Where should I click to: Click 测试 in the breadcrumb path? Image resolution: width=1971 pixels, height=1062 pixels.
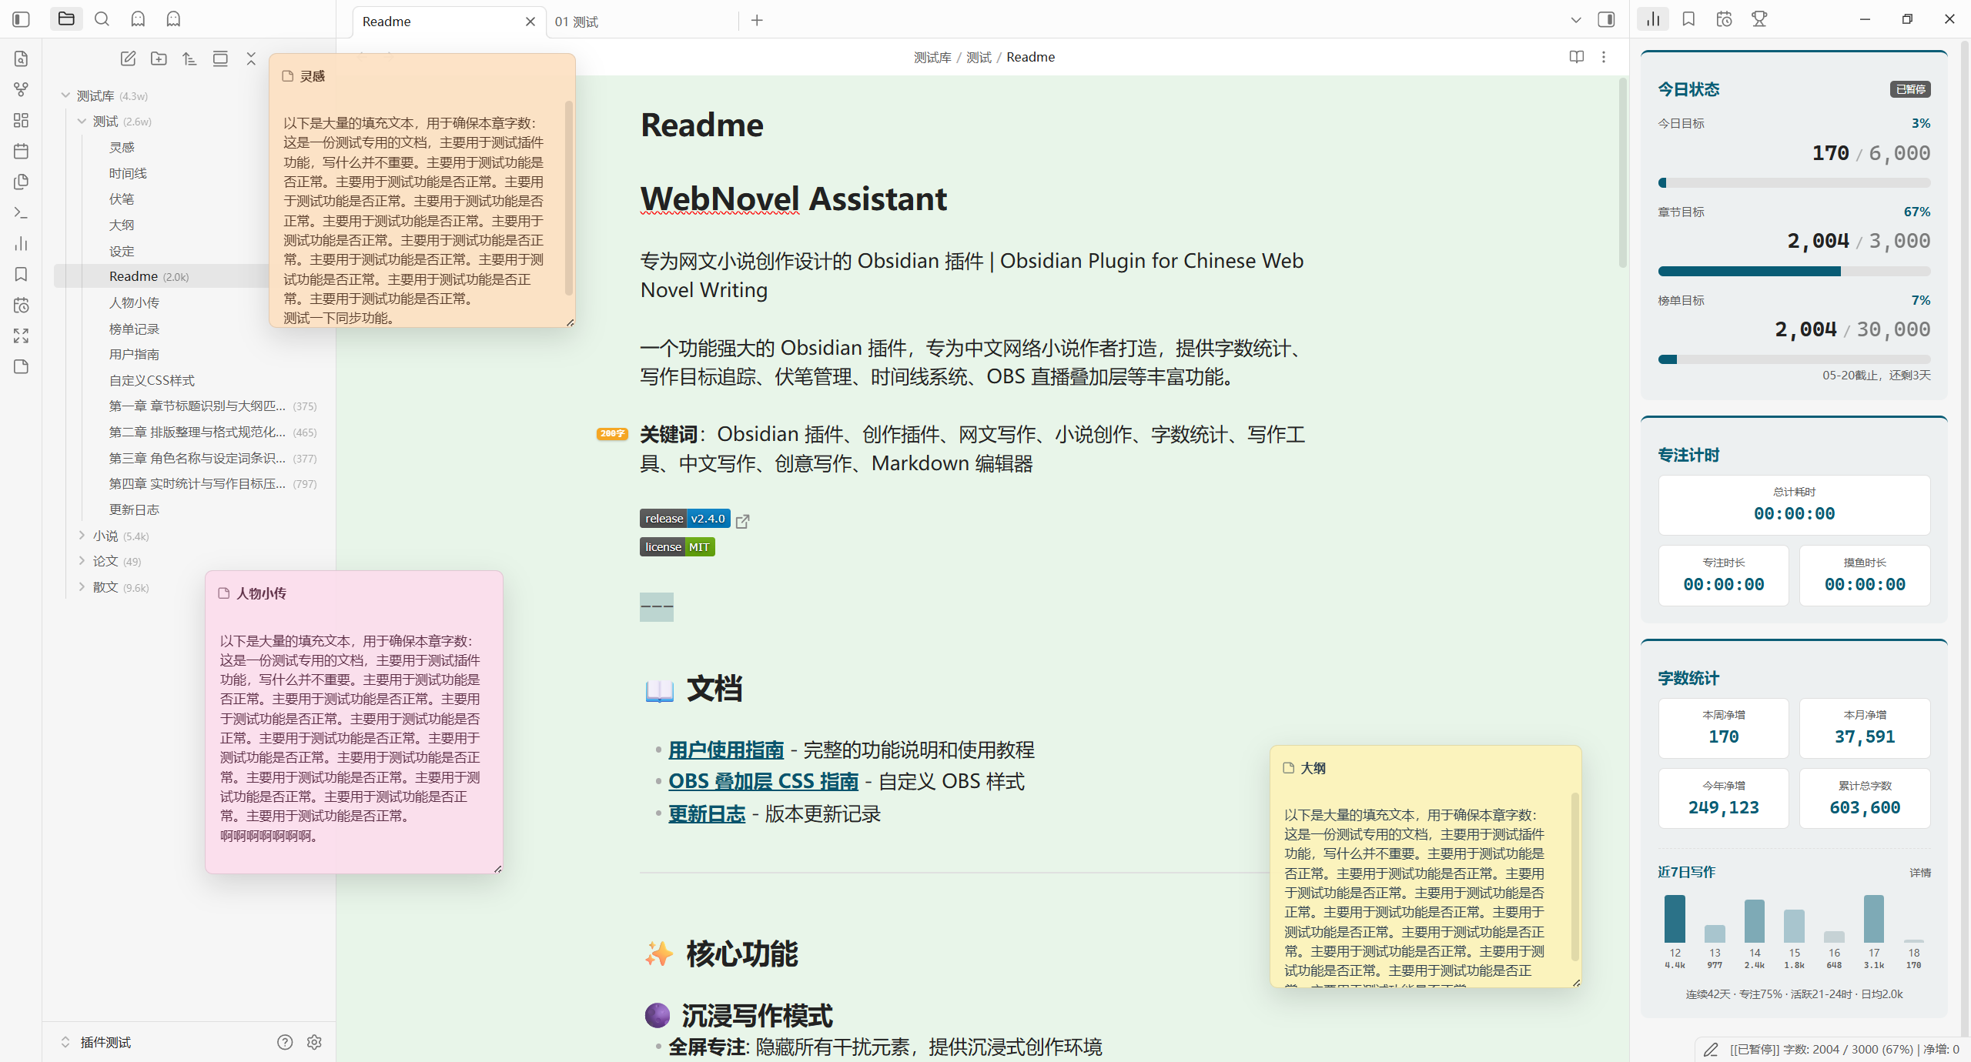(979, 57)
